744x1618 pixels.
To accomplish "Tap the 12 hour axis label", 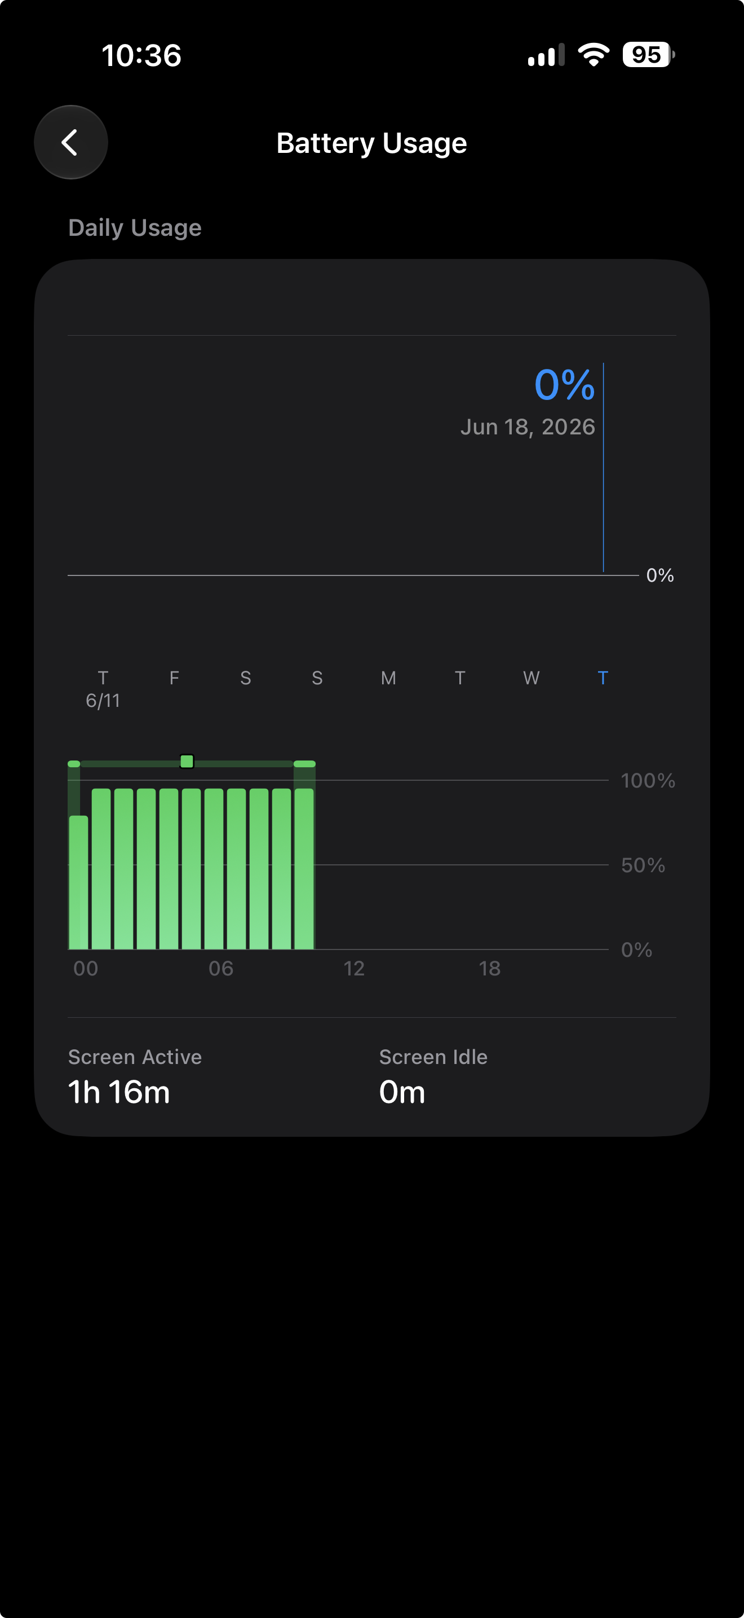I will [x=354, y=968].
